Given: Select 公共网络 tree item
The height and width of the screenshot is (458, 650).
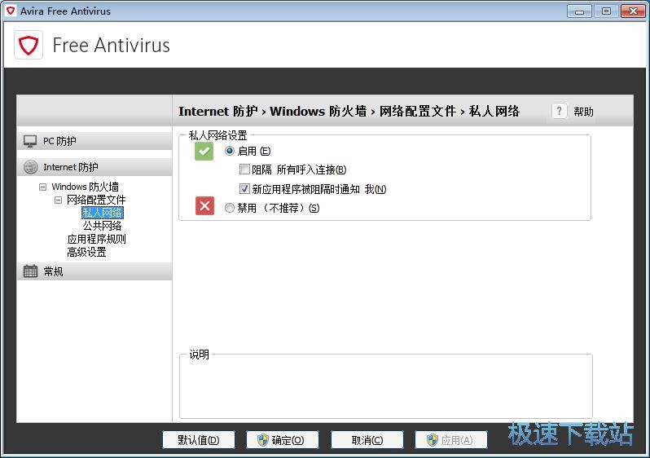Looking at the screenshot, I should click(103, 226).
